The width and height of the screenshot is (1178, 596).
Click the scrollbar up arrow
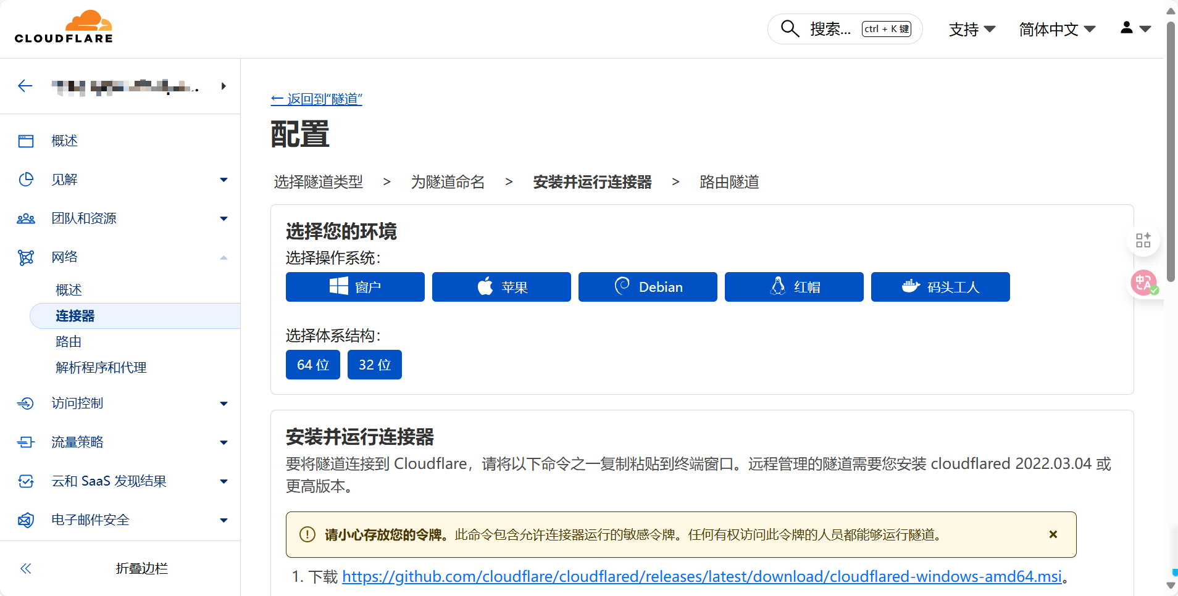pyautogui.click(x=1171, y=11)
